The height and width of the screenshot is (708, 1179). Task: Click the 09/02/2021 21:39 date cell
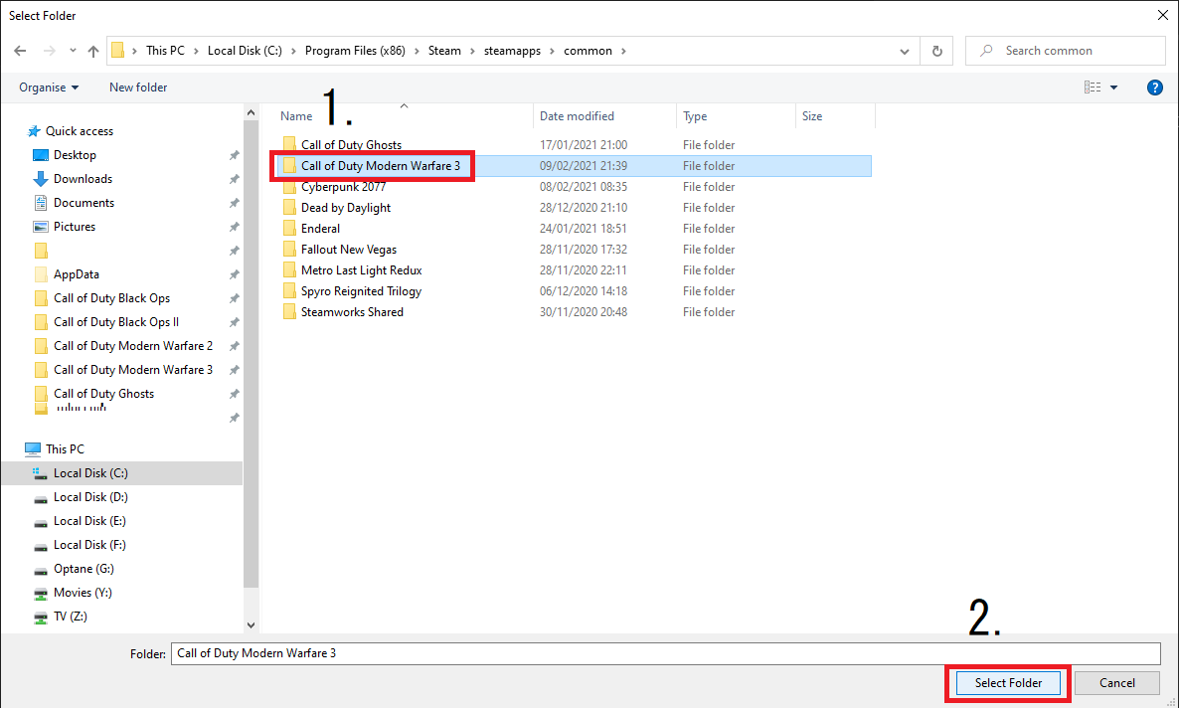tap(584, 165)
